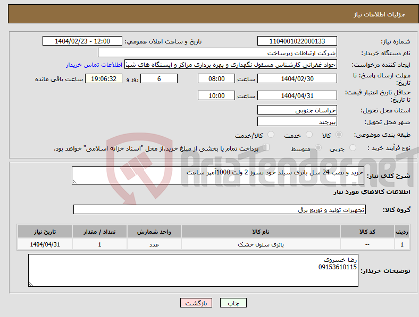Click the resize handle of description box
The height and width of the screenshot is (317, 419).
74,182
